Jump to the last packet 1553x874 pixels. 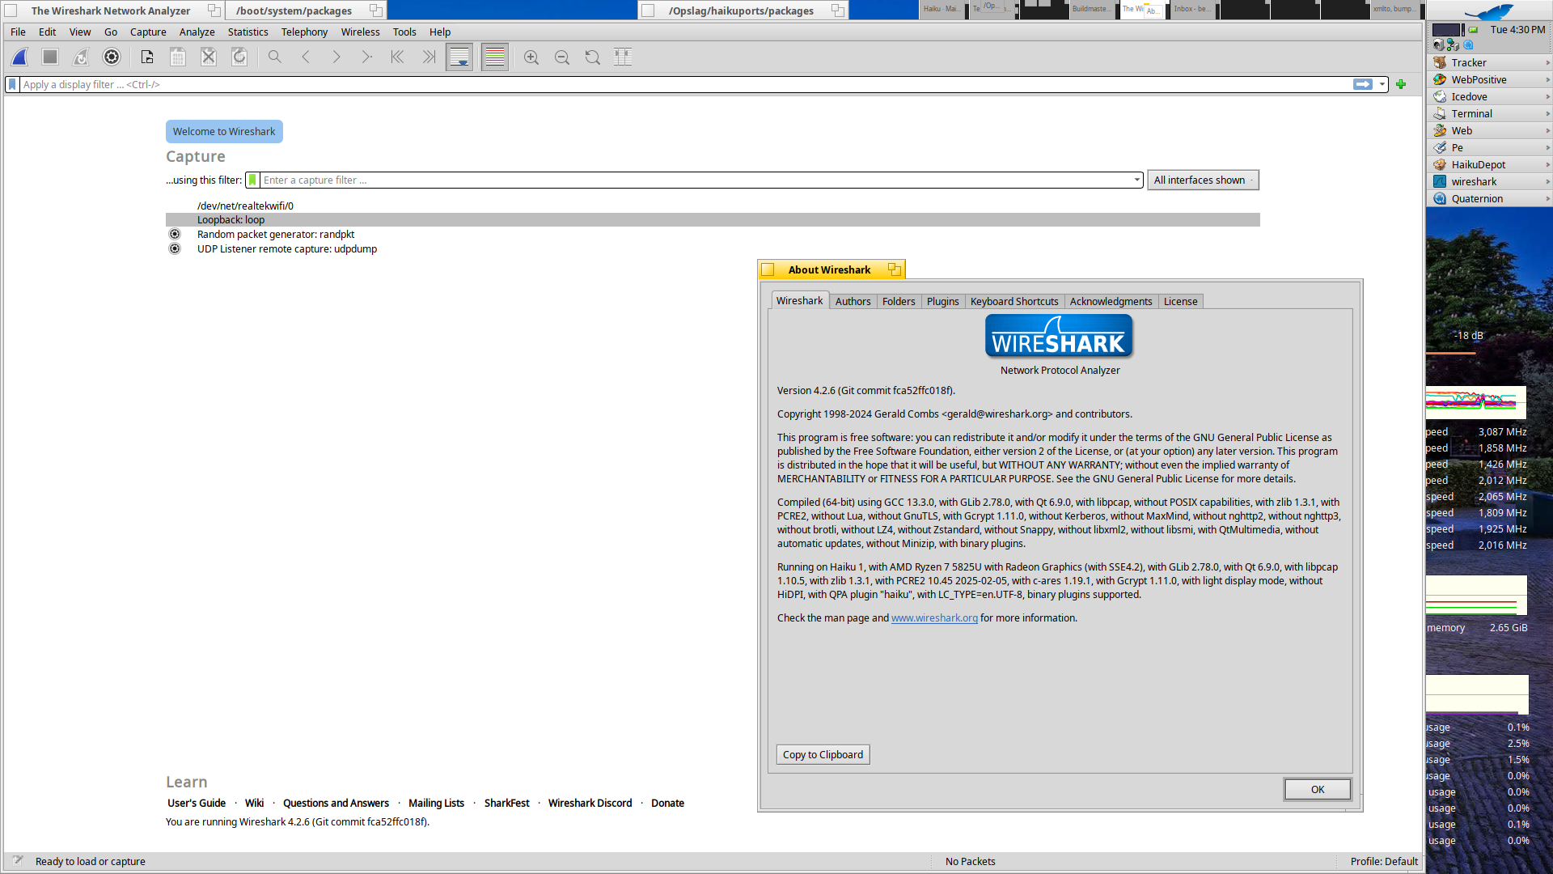[429, 57]
